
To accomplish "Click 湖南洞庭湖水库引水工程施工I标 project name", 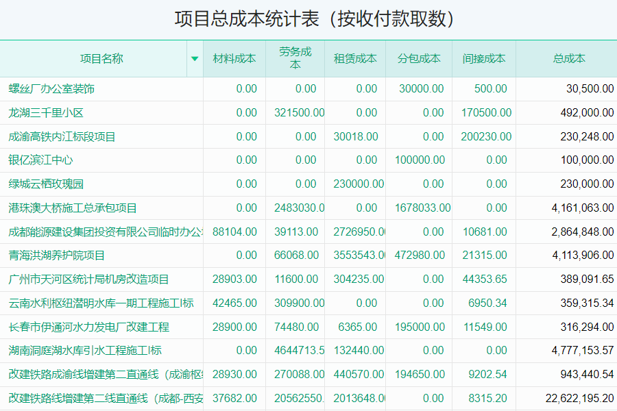I will point(85,351).
